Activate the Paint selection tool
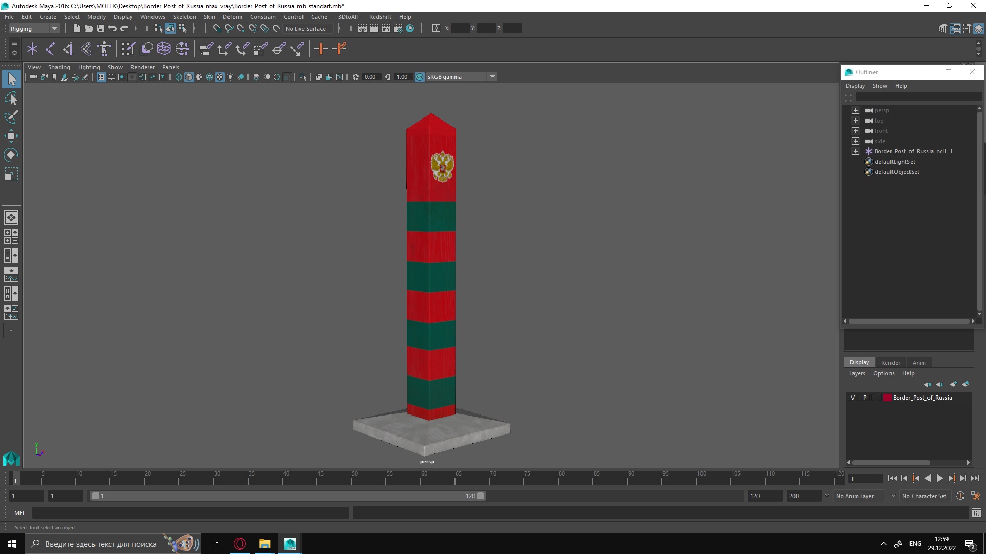 click(11, 117)
